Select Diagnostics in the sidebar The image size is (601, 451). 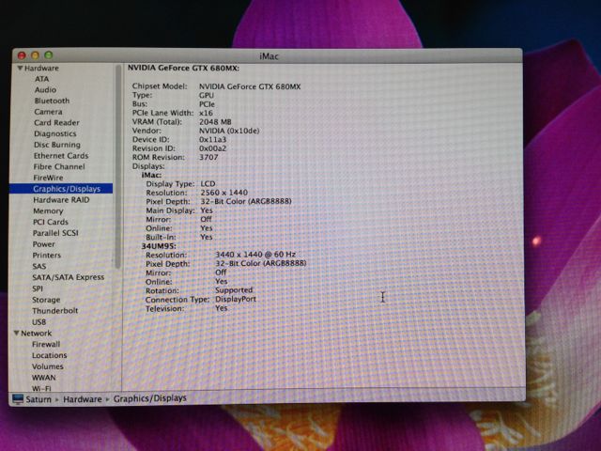click(x=54, y=133)
